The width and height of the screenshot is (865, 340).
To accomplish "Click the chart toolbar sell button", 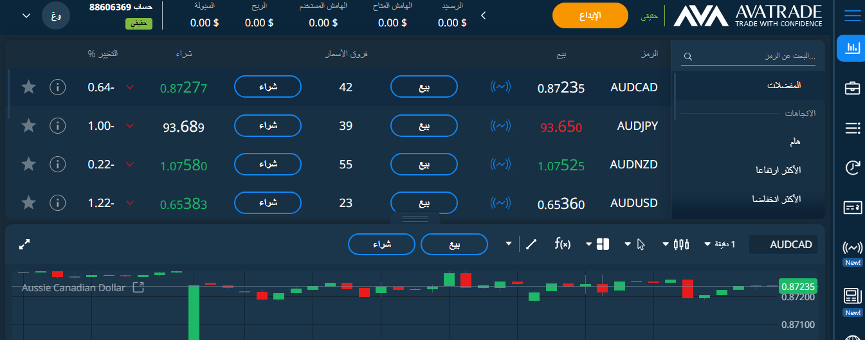I will (455, 244).
